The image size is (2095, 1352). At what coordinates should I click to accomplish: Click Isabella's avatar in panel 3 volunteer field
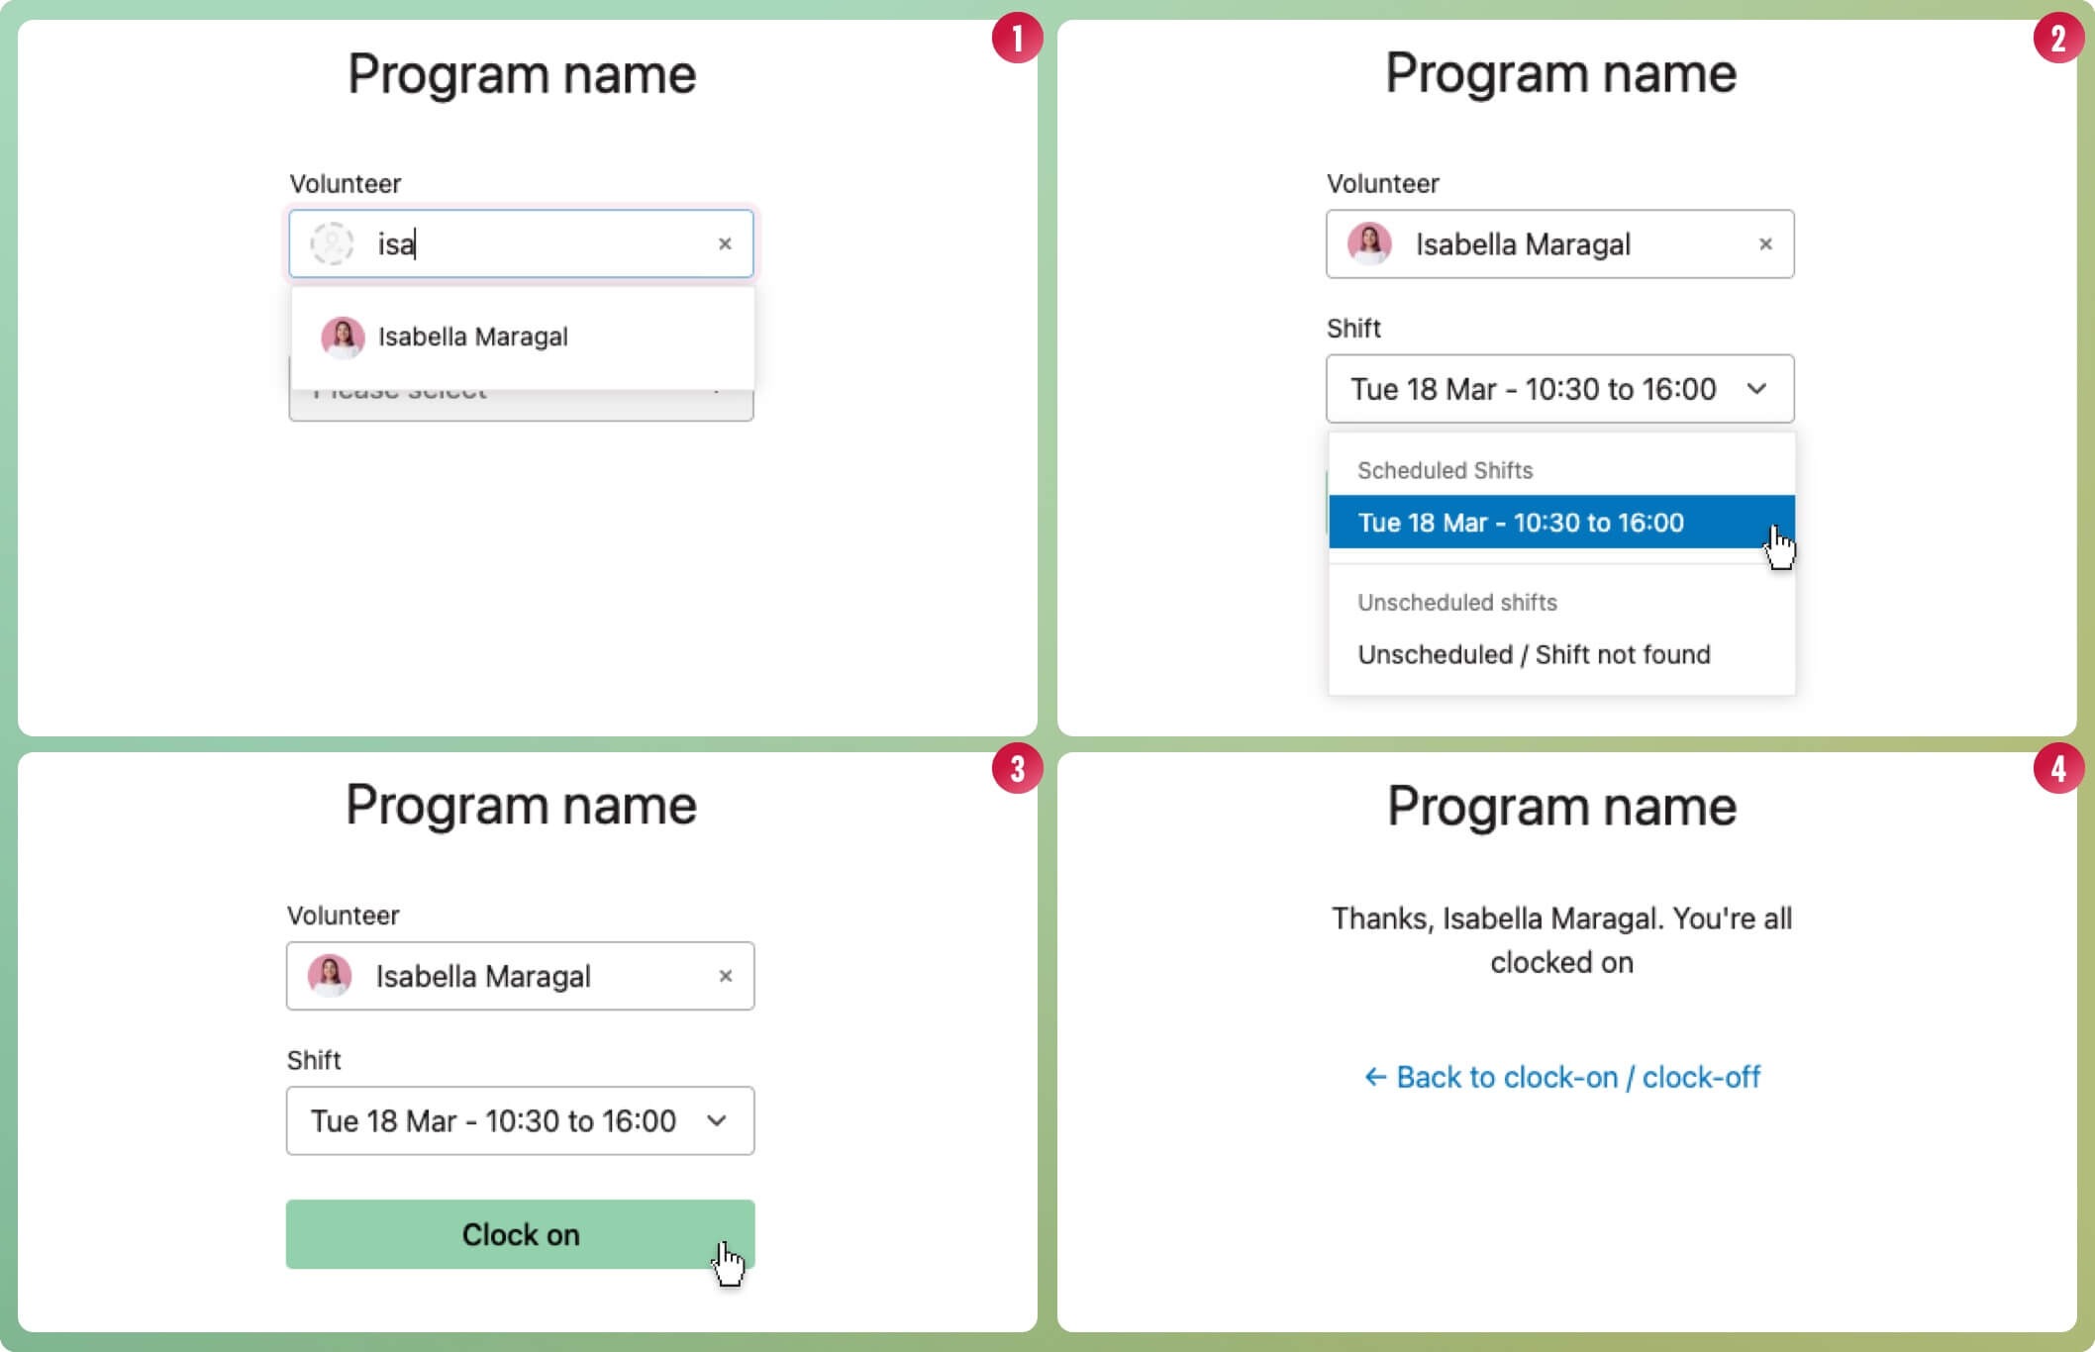330,976
